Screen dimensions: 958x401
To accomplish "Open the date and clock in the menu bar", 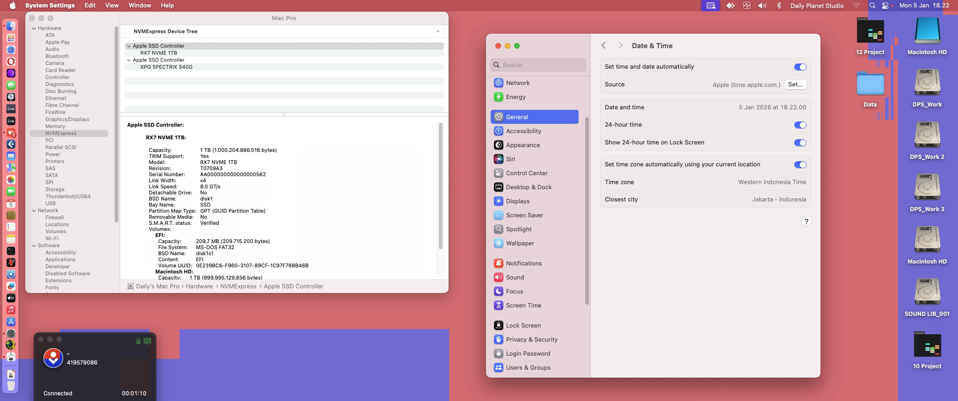I will pos(924,6).
